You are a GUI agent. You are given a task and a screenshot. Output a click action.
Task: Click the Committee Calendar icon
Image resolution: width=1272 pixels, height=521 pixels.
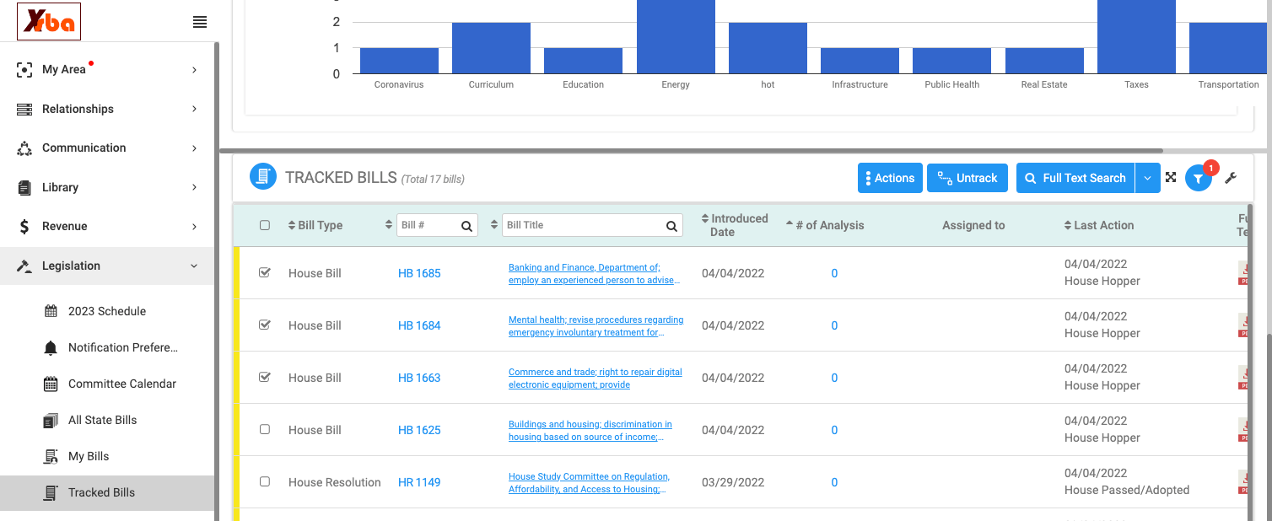pos(51,384)
